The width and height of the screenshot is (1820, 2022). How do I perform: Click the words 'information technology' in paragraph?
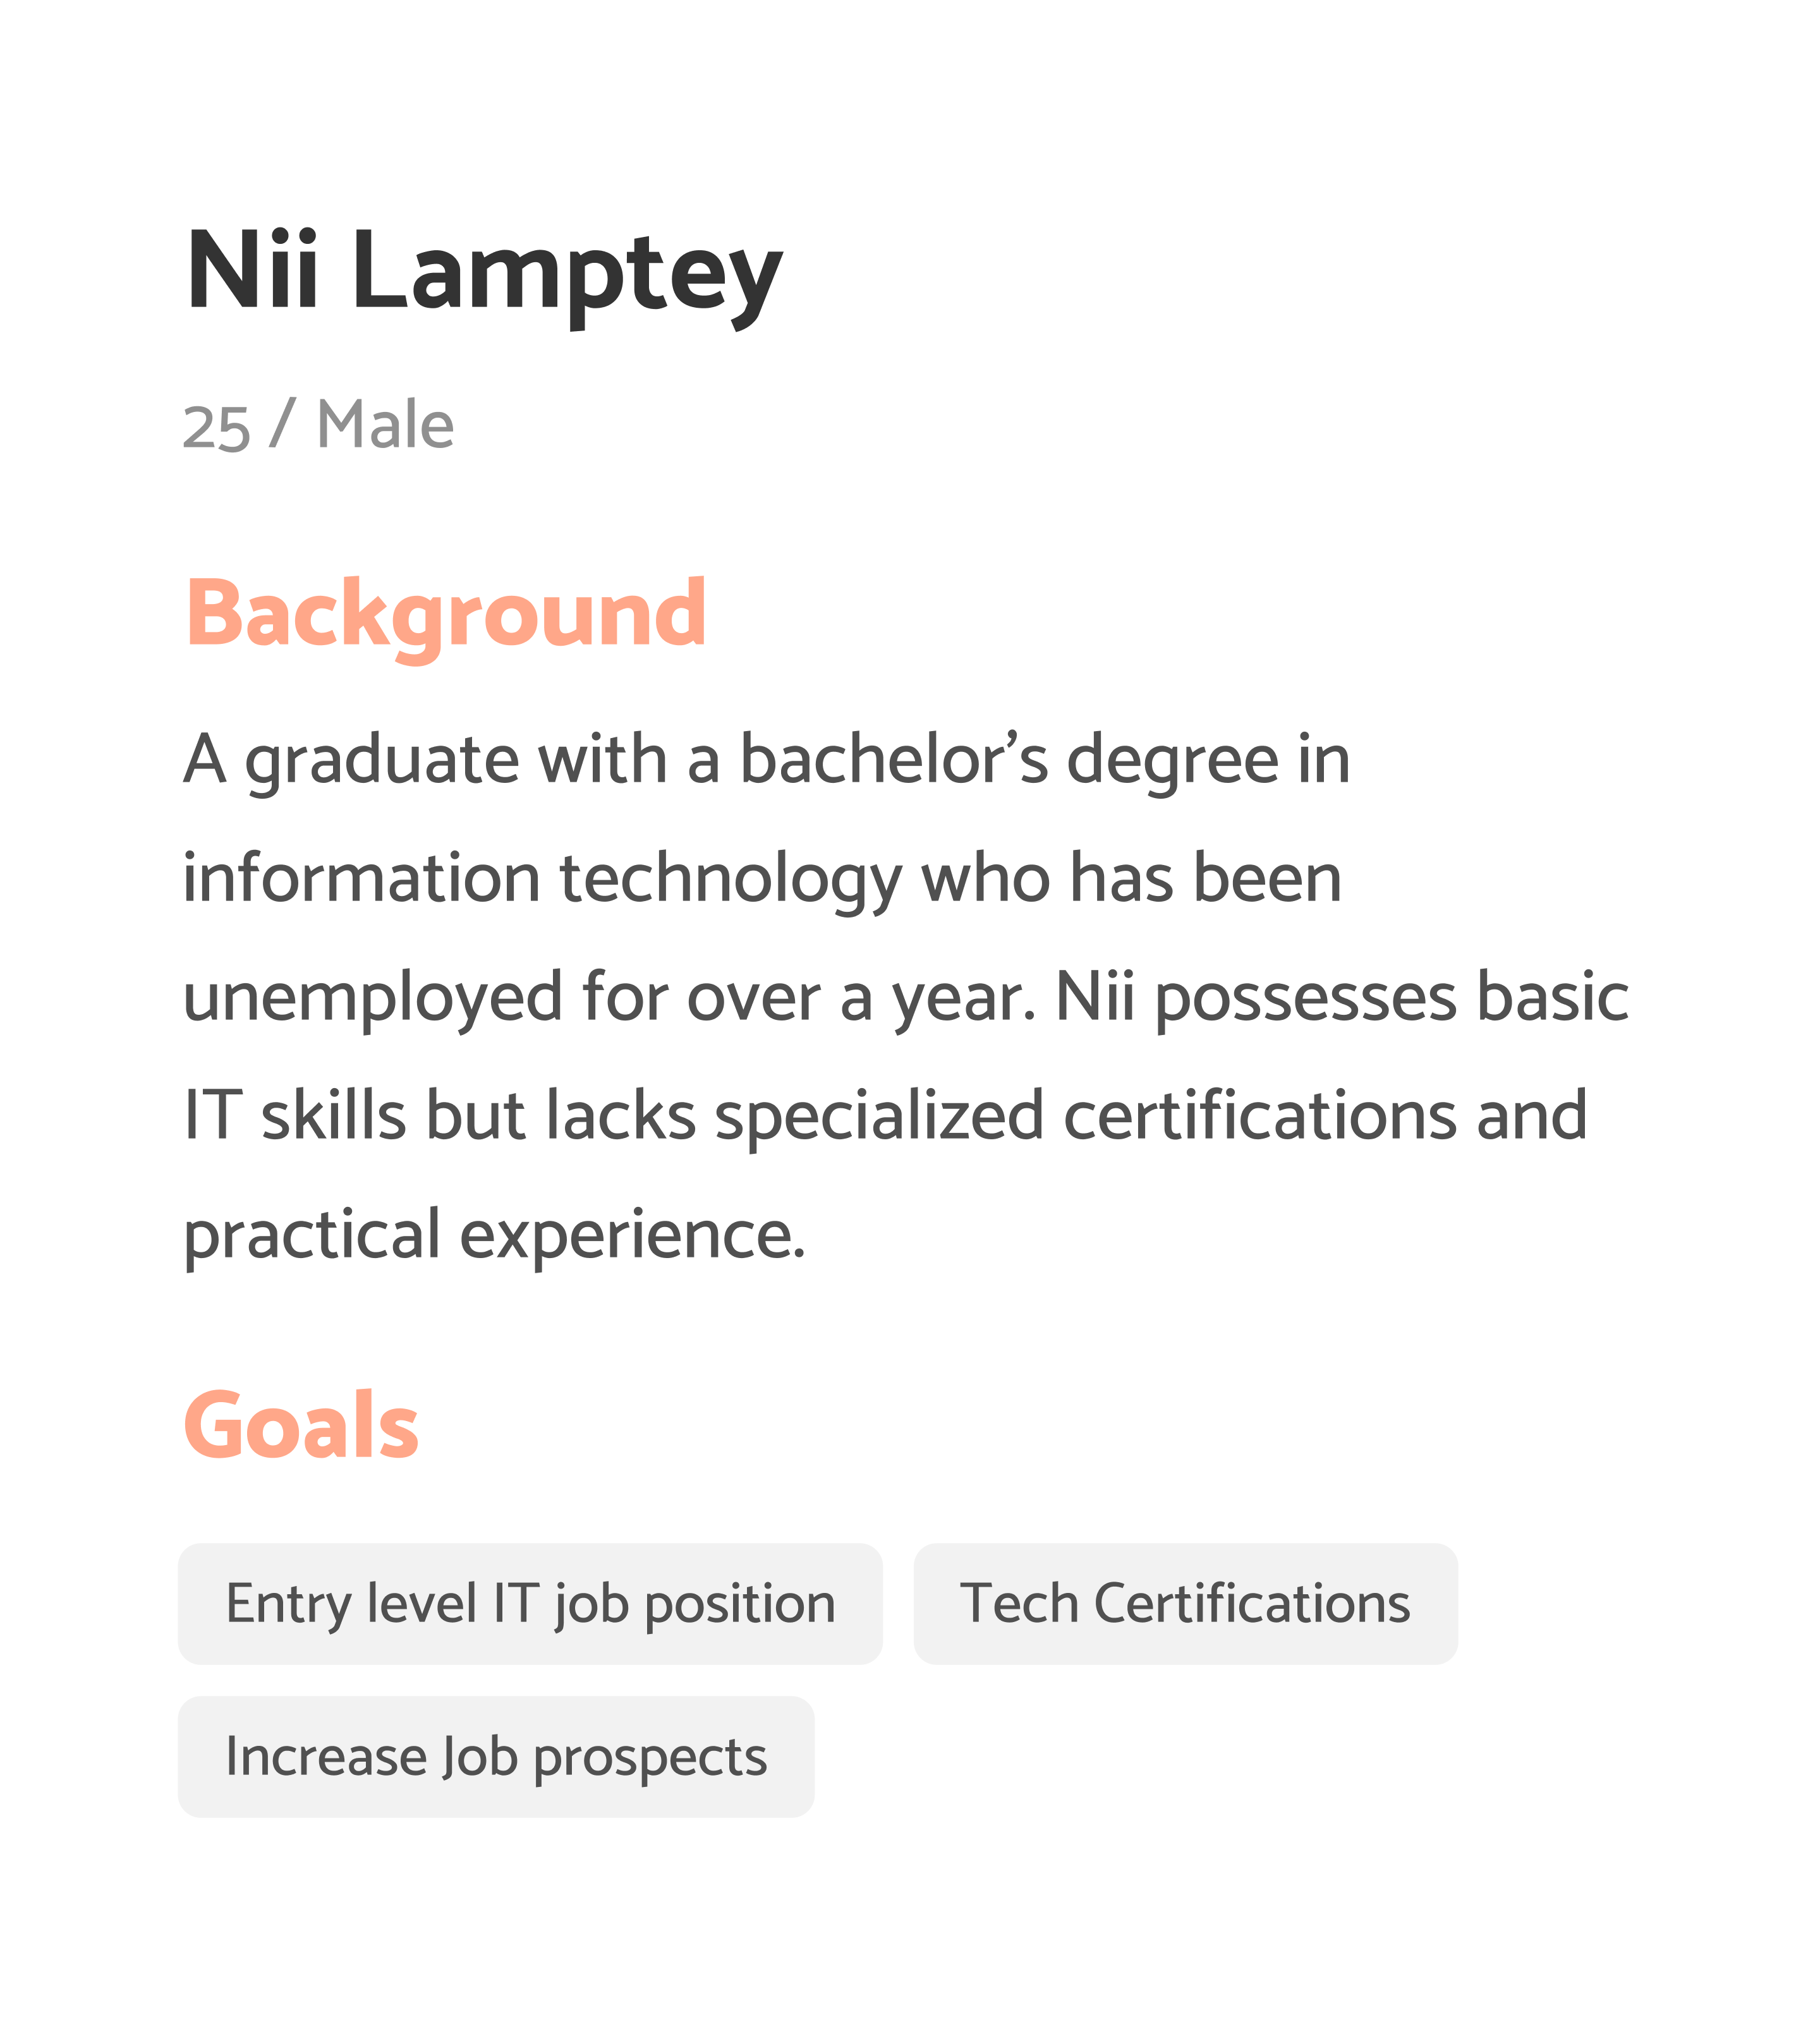(x=542, y=879)
